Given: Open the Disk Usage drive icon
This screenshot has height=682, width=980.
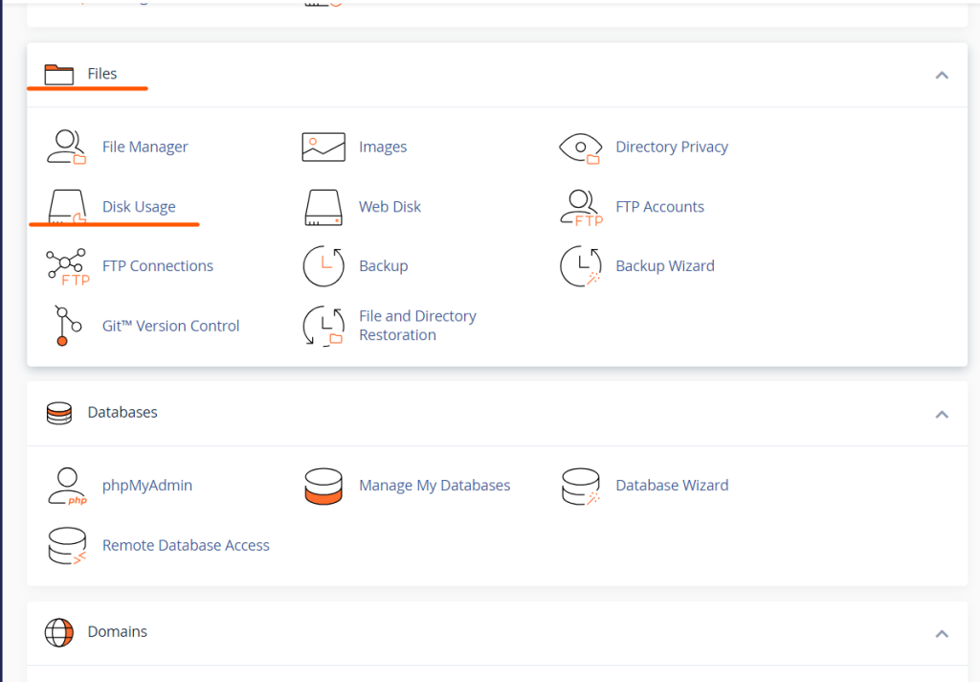Looking at the screenshot, I should [67, 207].
